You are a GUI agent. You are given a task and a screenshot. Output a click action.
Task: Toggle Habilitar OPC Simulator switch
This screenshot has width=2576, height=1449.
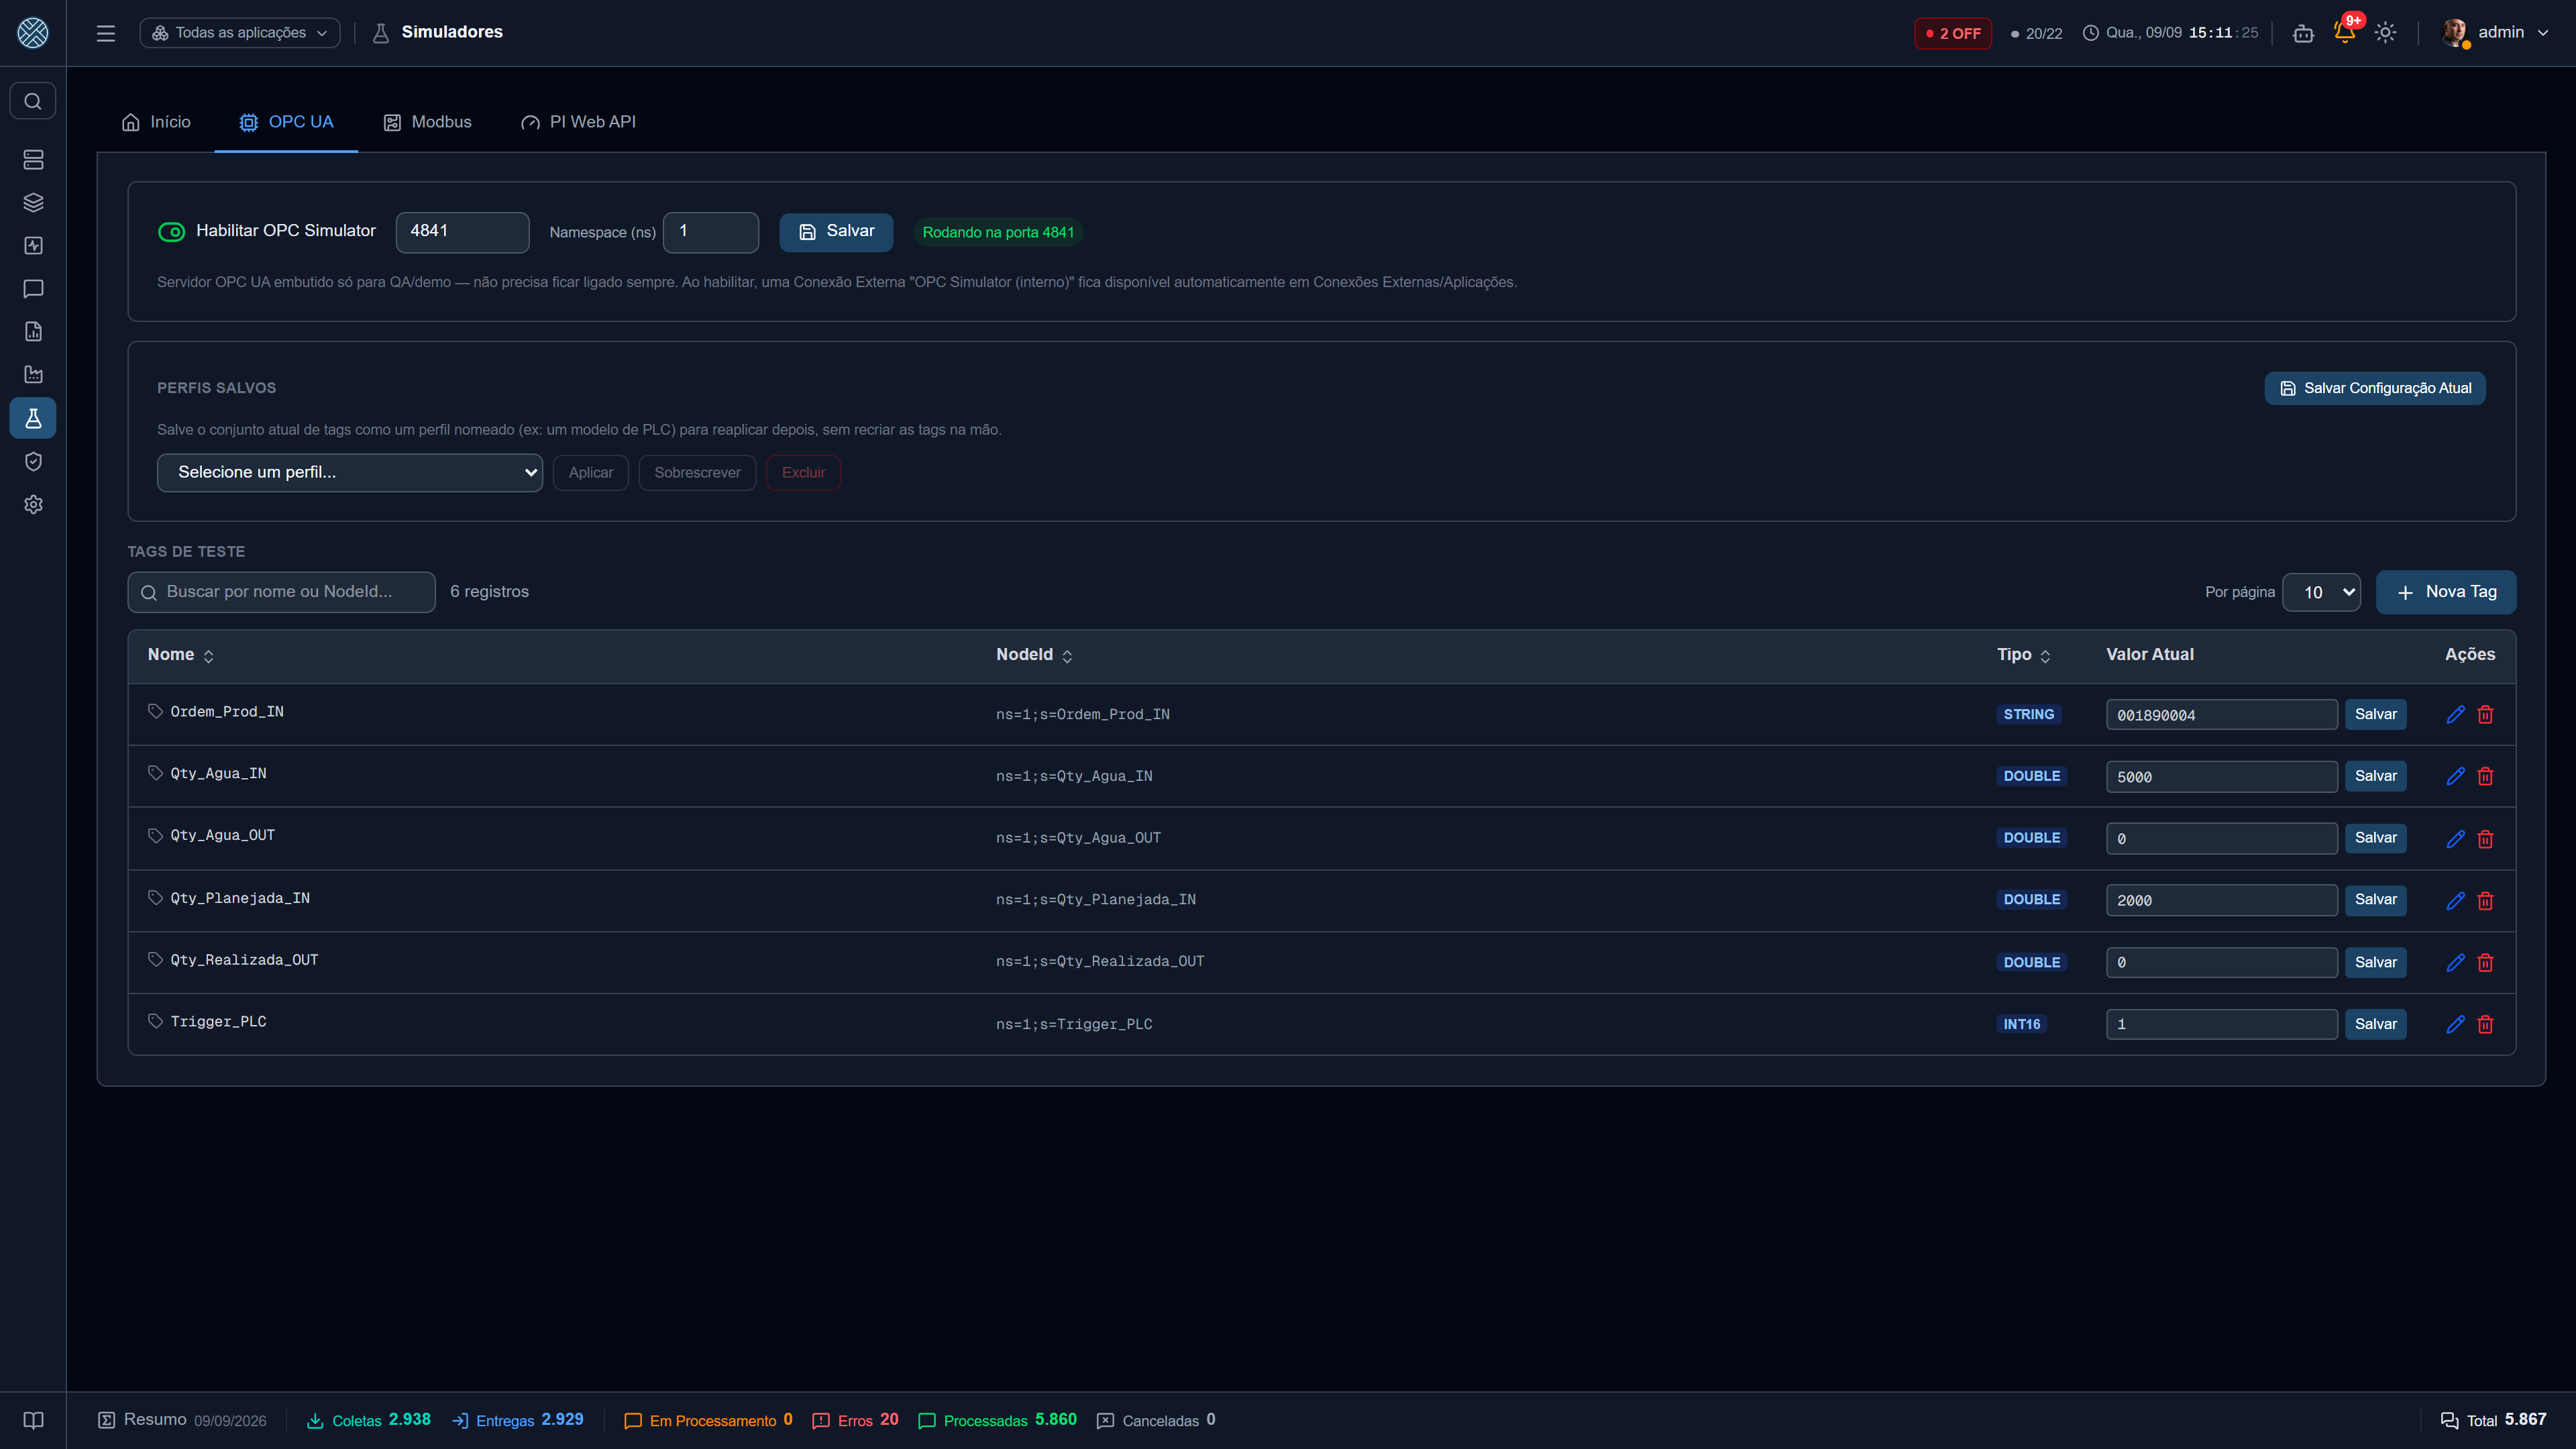(x=172, y=232)
